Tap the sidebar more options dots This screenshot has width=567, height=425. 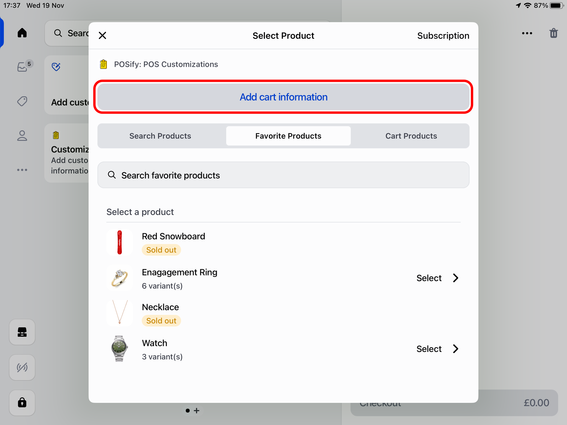(22, 170)
